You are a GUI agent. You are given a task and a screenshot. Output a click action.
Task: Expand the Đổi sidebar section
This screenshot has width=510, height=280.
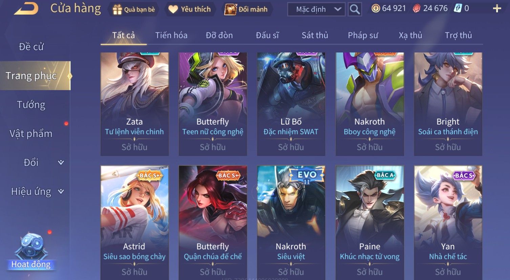pyautogui.click(x=31, y=163)
